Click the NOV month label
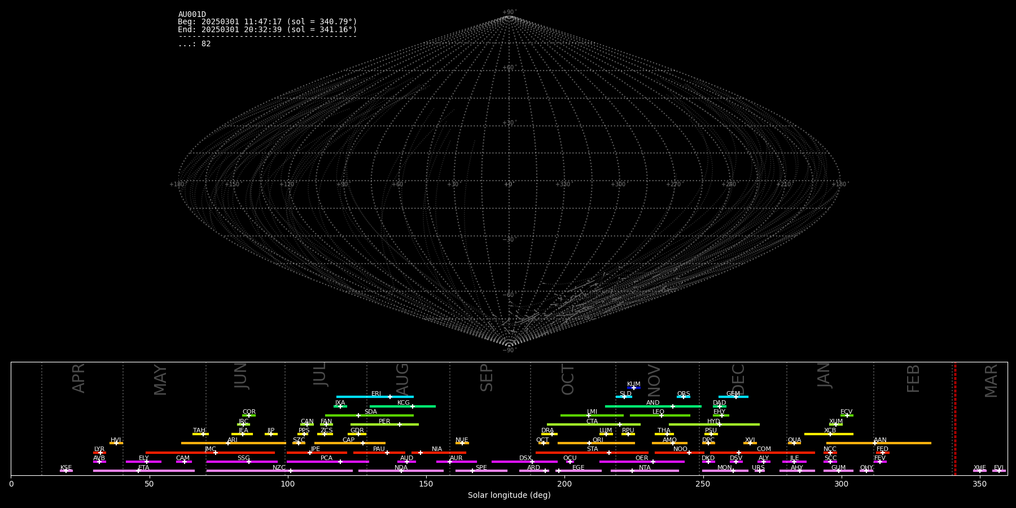The width and height of the screenshot is (1016, 508). 654,380
